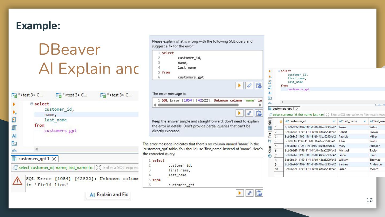
Task: Click orange record-mode icon in grid corner
Action: (281, 122)
